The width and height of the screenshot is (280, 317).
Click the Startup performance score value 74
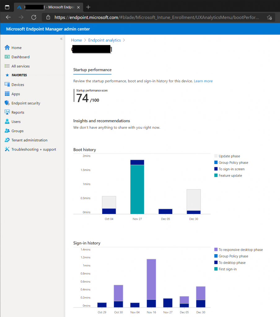tap(82, 98)
